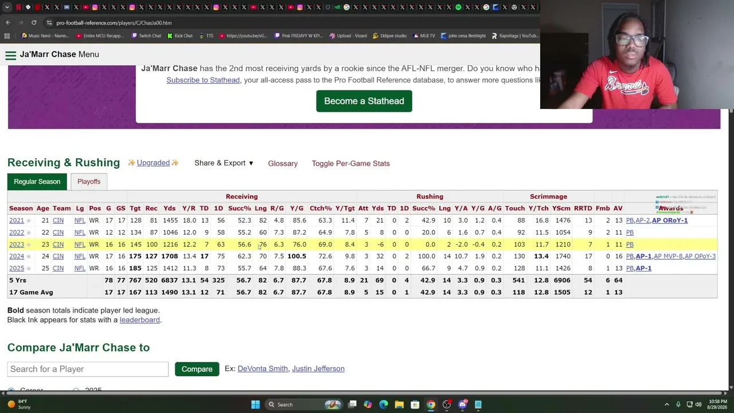Open the bookmarks apps grid icon
The height and width of the screenshot is (413, 734).
pos(7,36)
